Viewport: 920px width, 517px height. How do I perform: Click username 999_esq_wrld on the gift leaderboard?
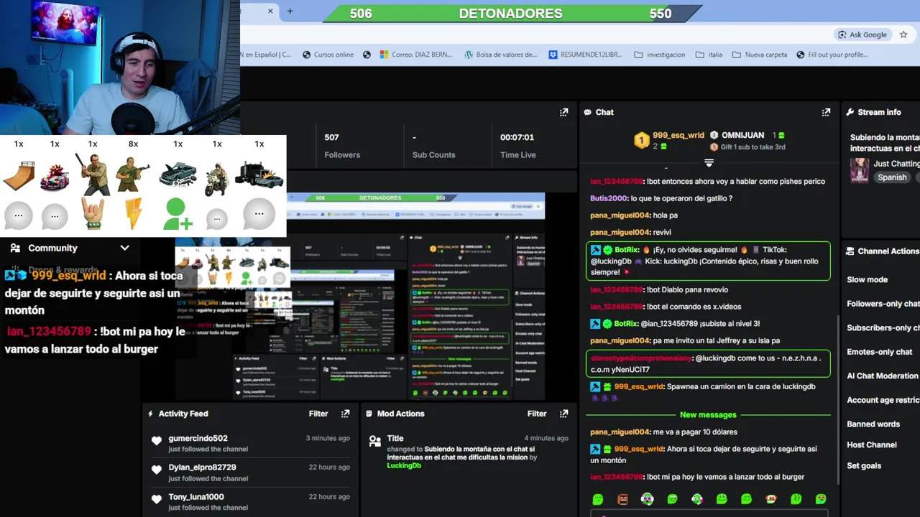[x=678, y=135]
